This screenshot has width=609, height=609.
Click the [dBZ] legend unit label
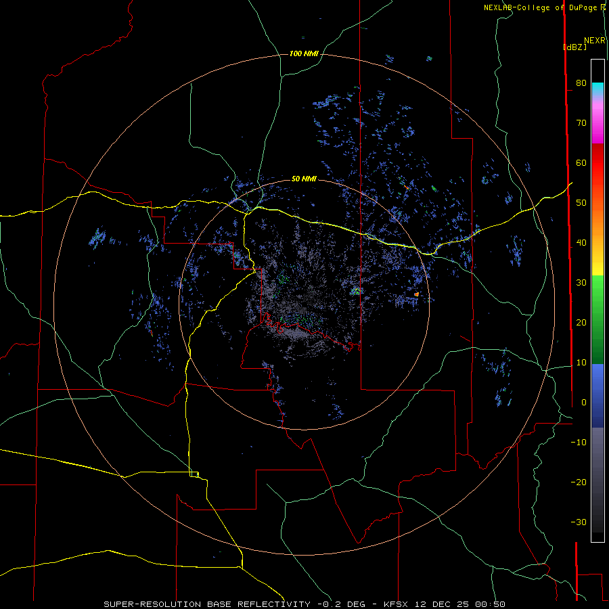click(574, 47)
